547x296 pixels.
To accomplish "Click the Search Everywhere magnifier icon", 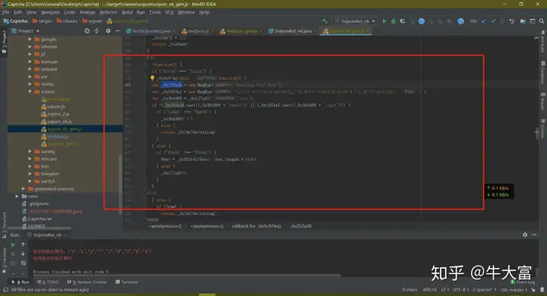I will (x=542, y=21).
